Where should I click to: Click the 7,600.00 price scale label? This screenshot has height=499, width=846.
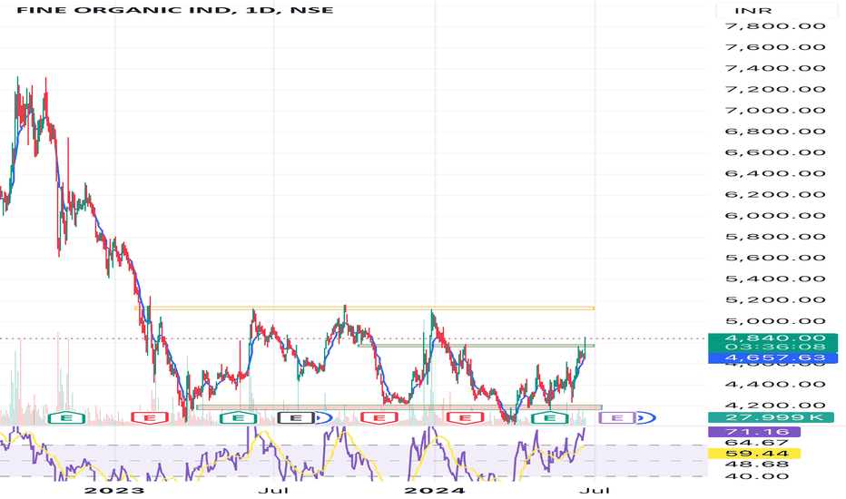775,47
